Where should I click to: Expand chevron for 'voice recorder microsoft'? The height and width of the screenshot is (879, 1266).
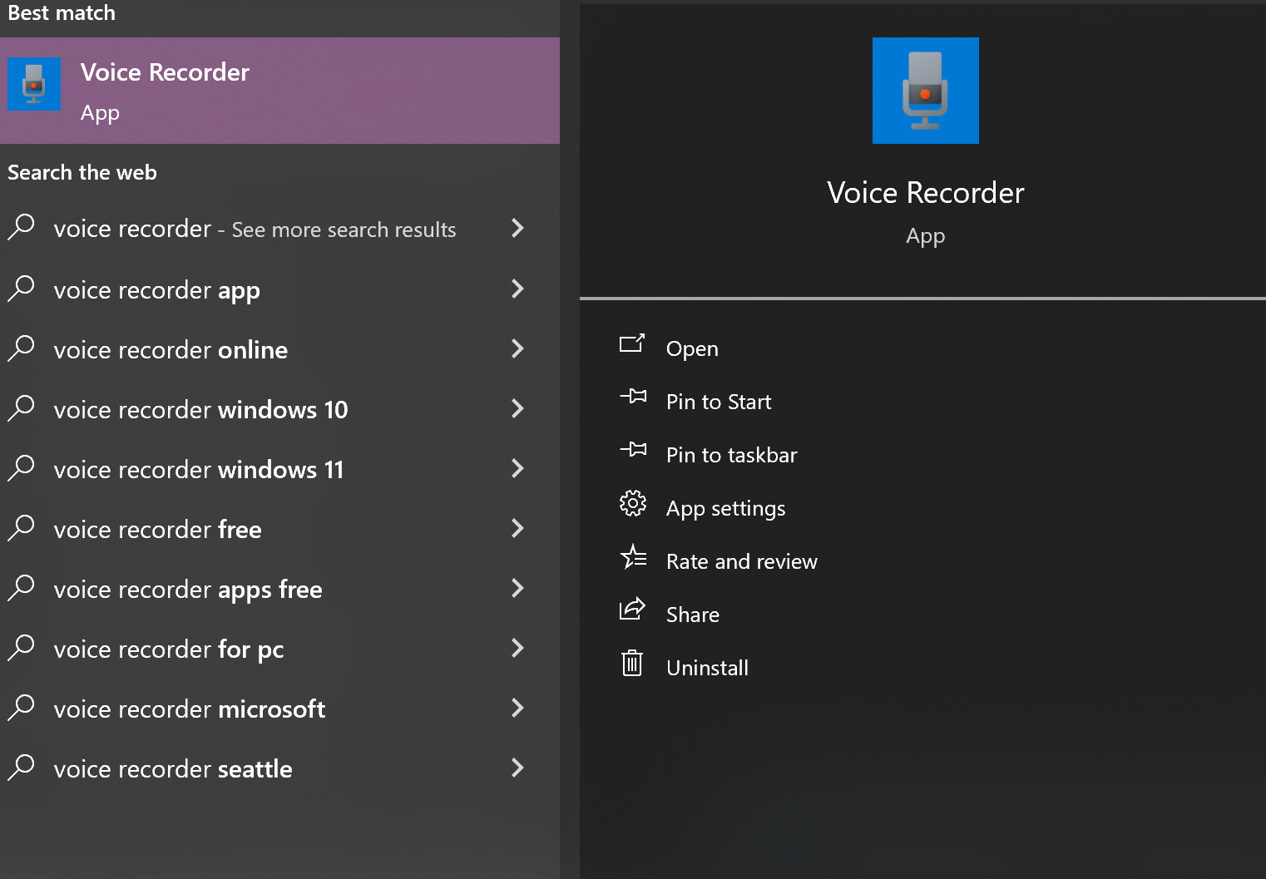click(x=517, y=708)
